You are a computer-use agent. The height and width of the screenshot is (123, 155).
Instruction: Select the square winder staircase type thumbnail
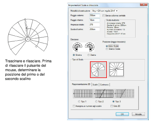click(x=116, y=70)
